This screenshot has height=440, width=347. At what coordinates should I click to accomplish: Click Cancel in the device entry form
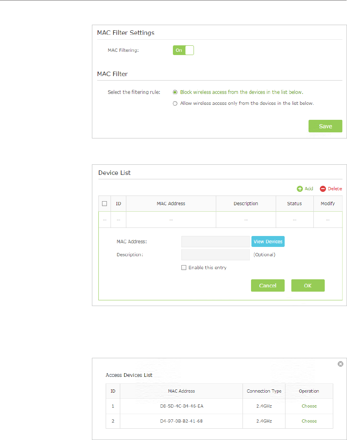pyautogui.click(x=268, y=285)
